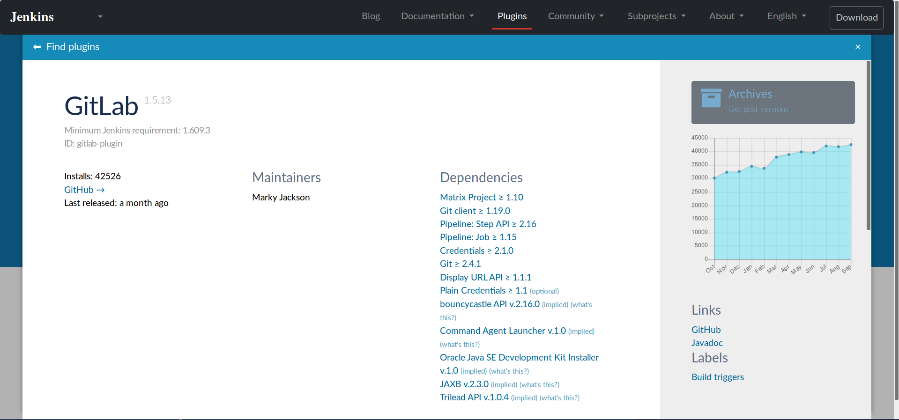Open the Javadoc link under Links

706,343
